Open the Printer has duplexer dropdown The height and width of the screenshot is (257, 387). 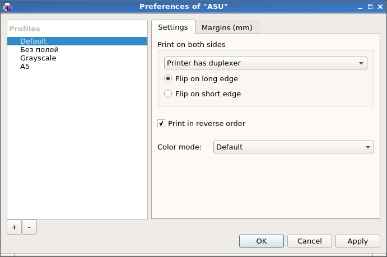click(x=265, y=63)
